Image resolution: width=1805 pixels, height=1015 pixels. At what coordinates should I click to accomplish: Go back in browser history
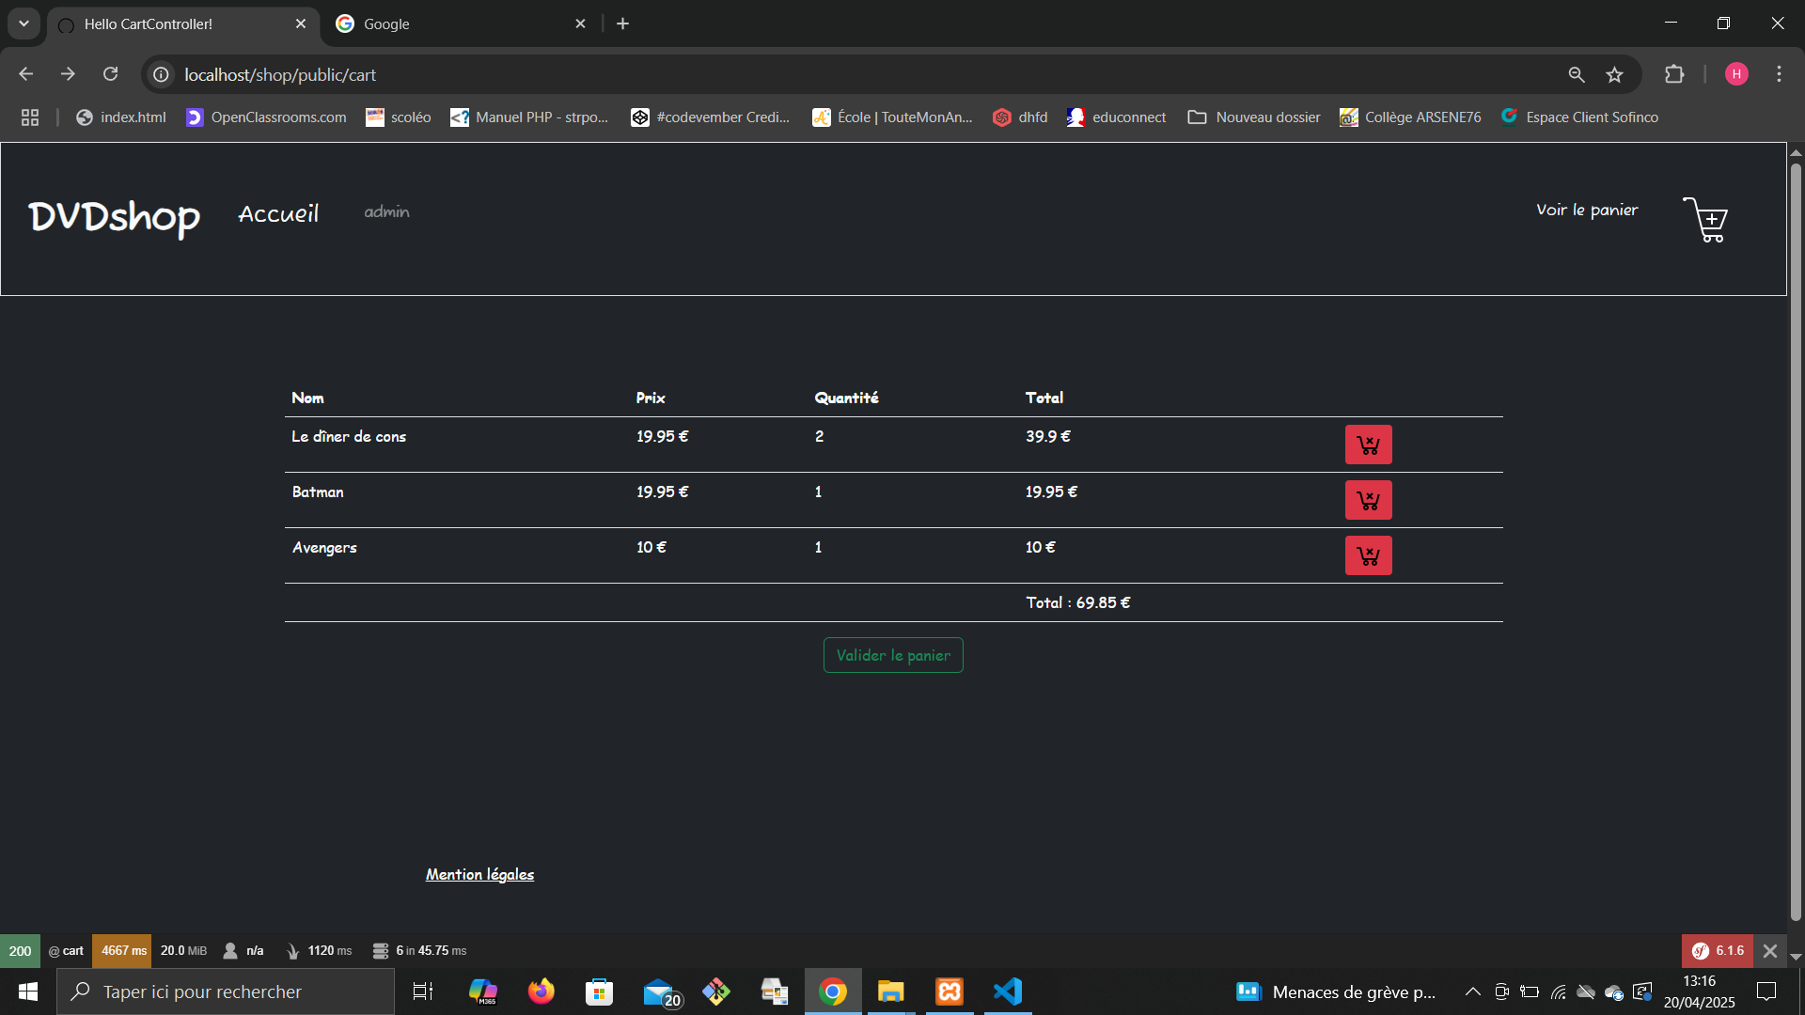tap(26, 74)
